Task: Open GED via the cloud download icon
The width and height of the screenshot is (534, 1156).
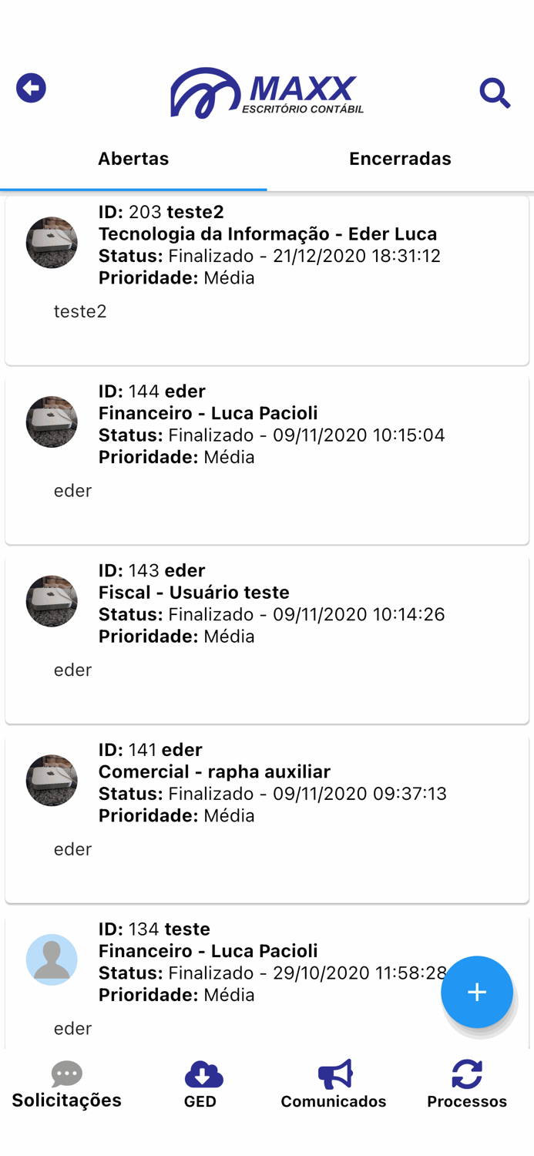Action: (200, 1073)
